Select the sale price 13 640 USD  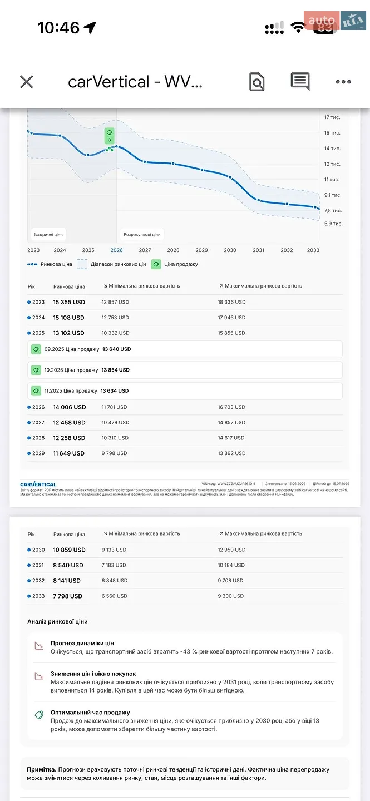pyautogui.click(x=117, y=349)
